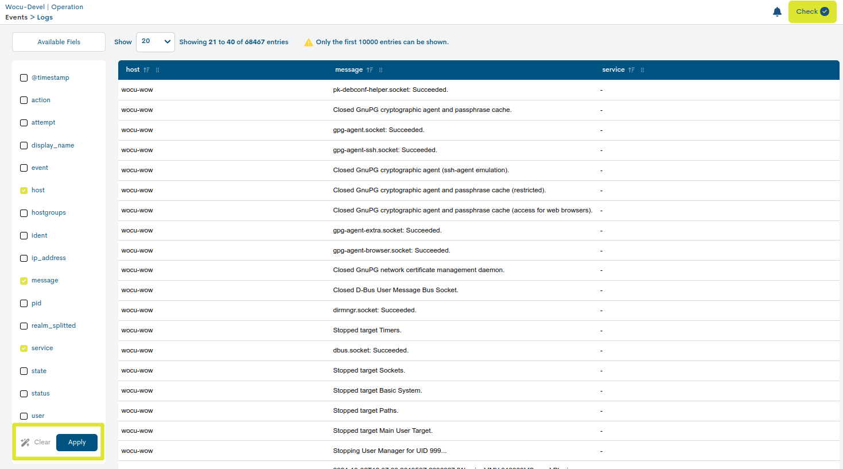Viewport: 843px width, 469px height.
Task: Select Logs in the breadcrumb
Action: click(x=45, y=17)
